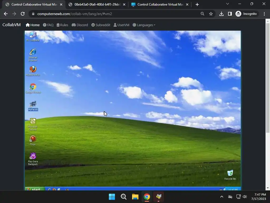This screenshot has width=270, height=203.
Task: Open Windows taskbar Search
Action: pos(124,197)
